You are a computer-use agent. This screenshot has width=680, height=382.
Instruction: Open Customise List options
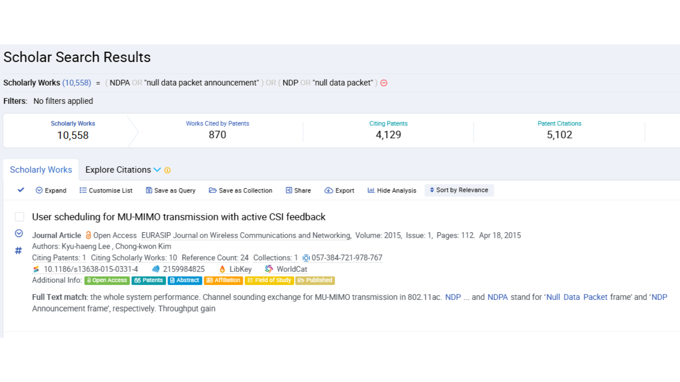pyautogui.click(x=83, y=191)
